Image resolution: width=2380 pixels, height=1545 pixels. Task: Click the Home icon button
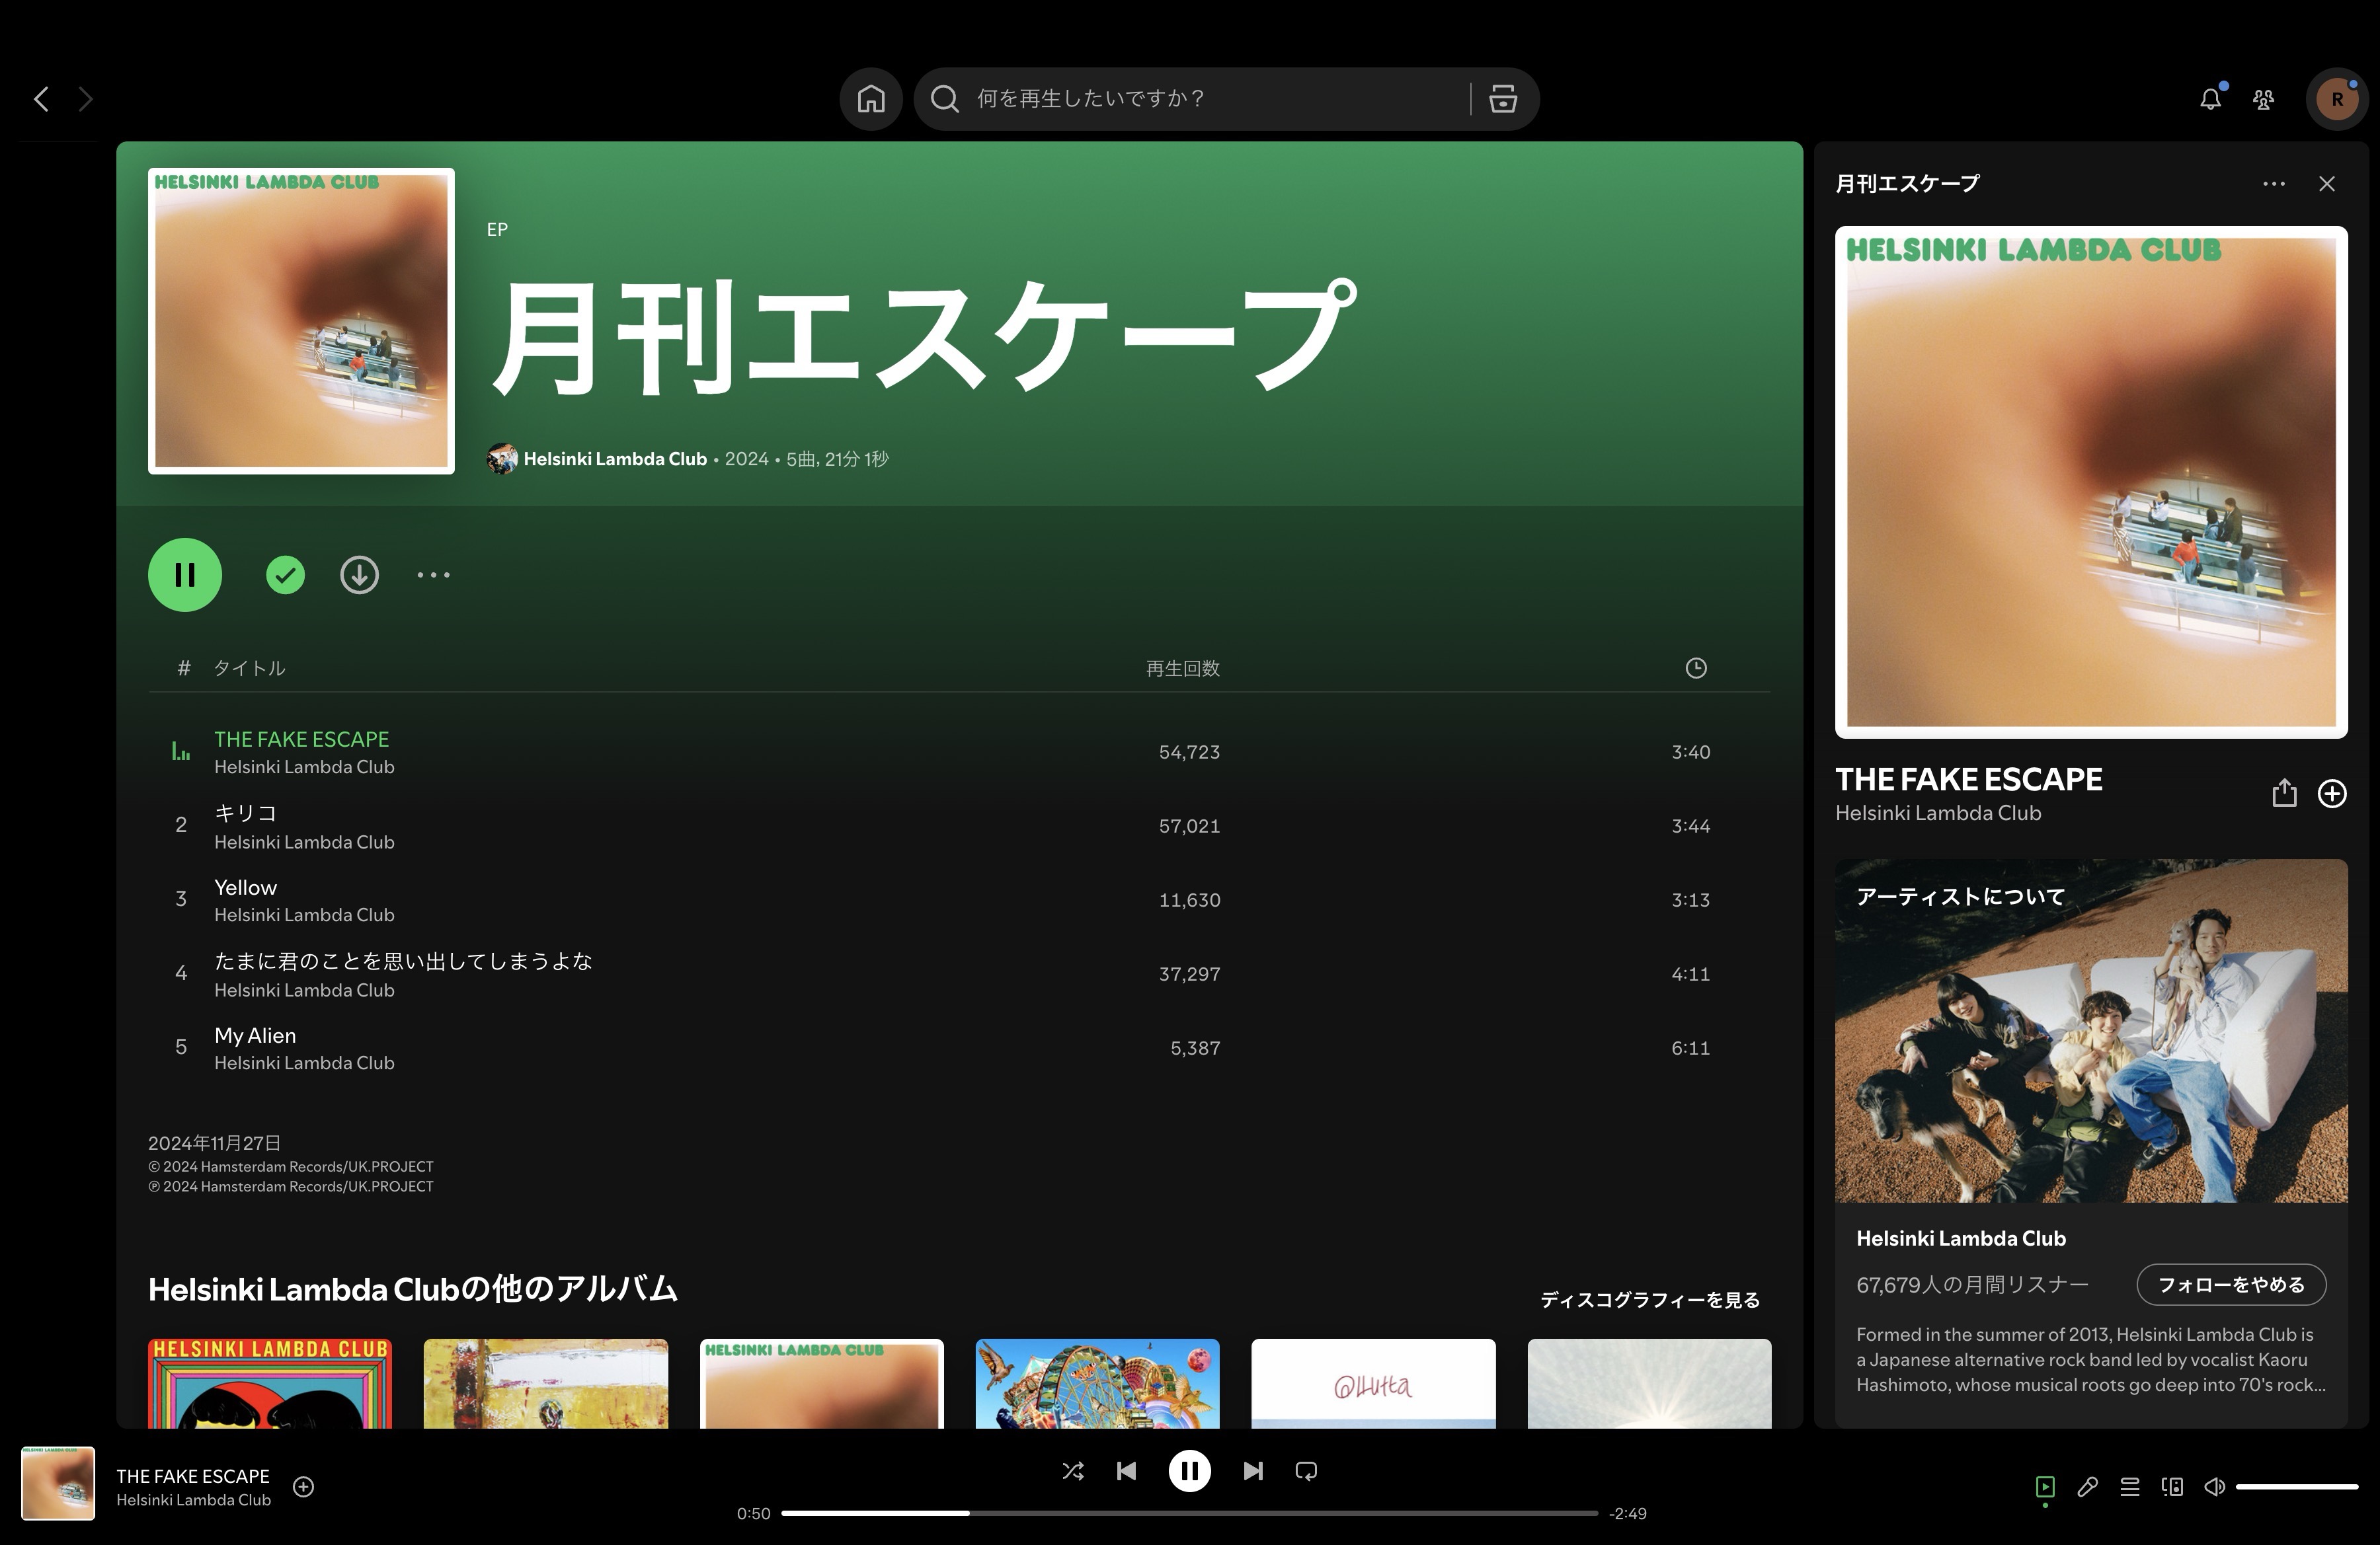pos(870,99)
